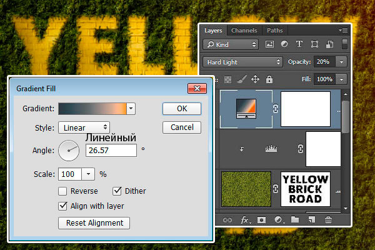Image resolution: width=375 pixels, height=250 pixels.
Task: Open the Kind filter dropdown
Action: pos(231,44)
